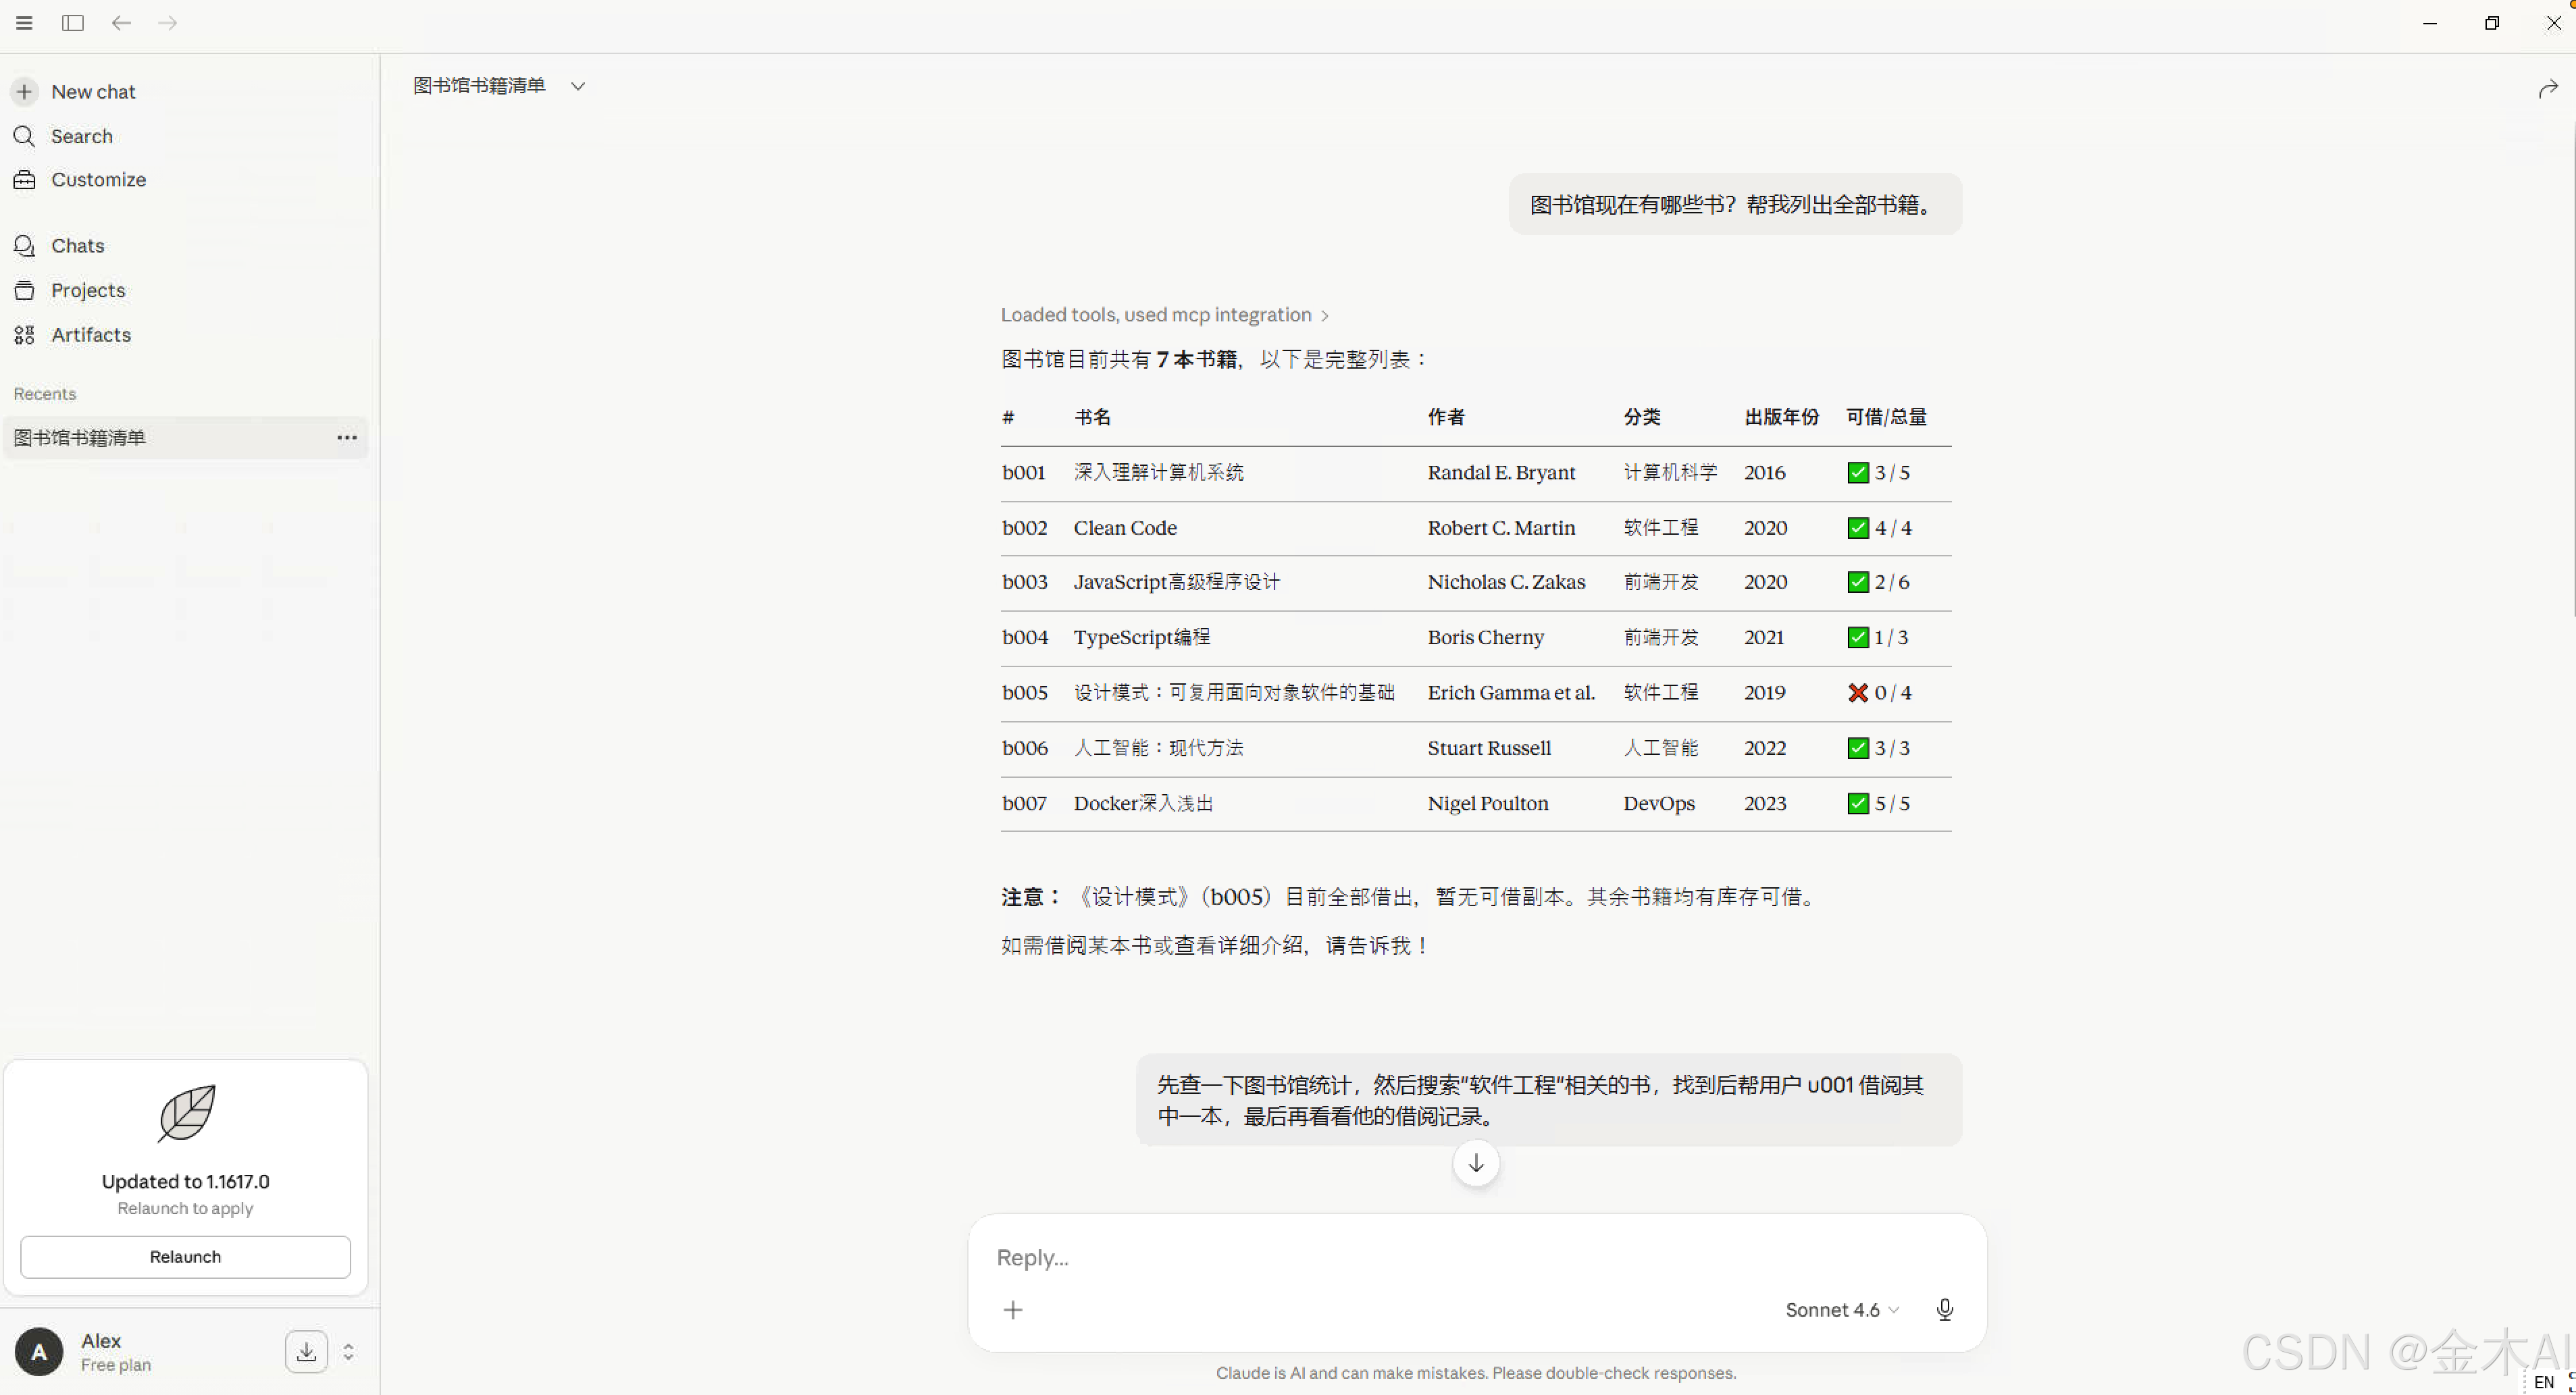This screenshot has height=1395, width=2576.
Task: Open the Projects section
Action: pos(87,290)
